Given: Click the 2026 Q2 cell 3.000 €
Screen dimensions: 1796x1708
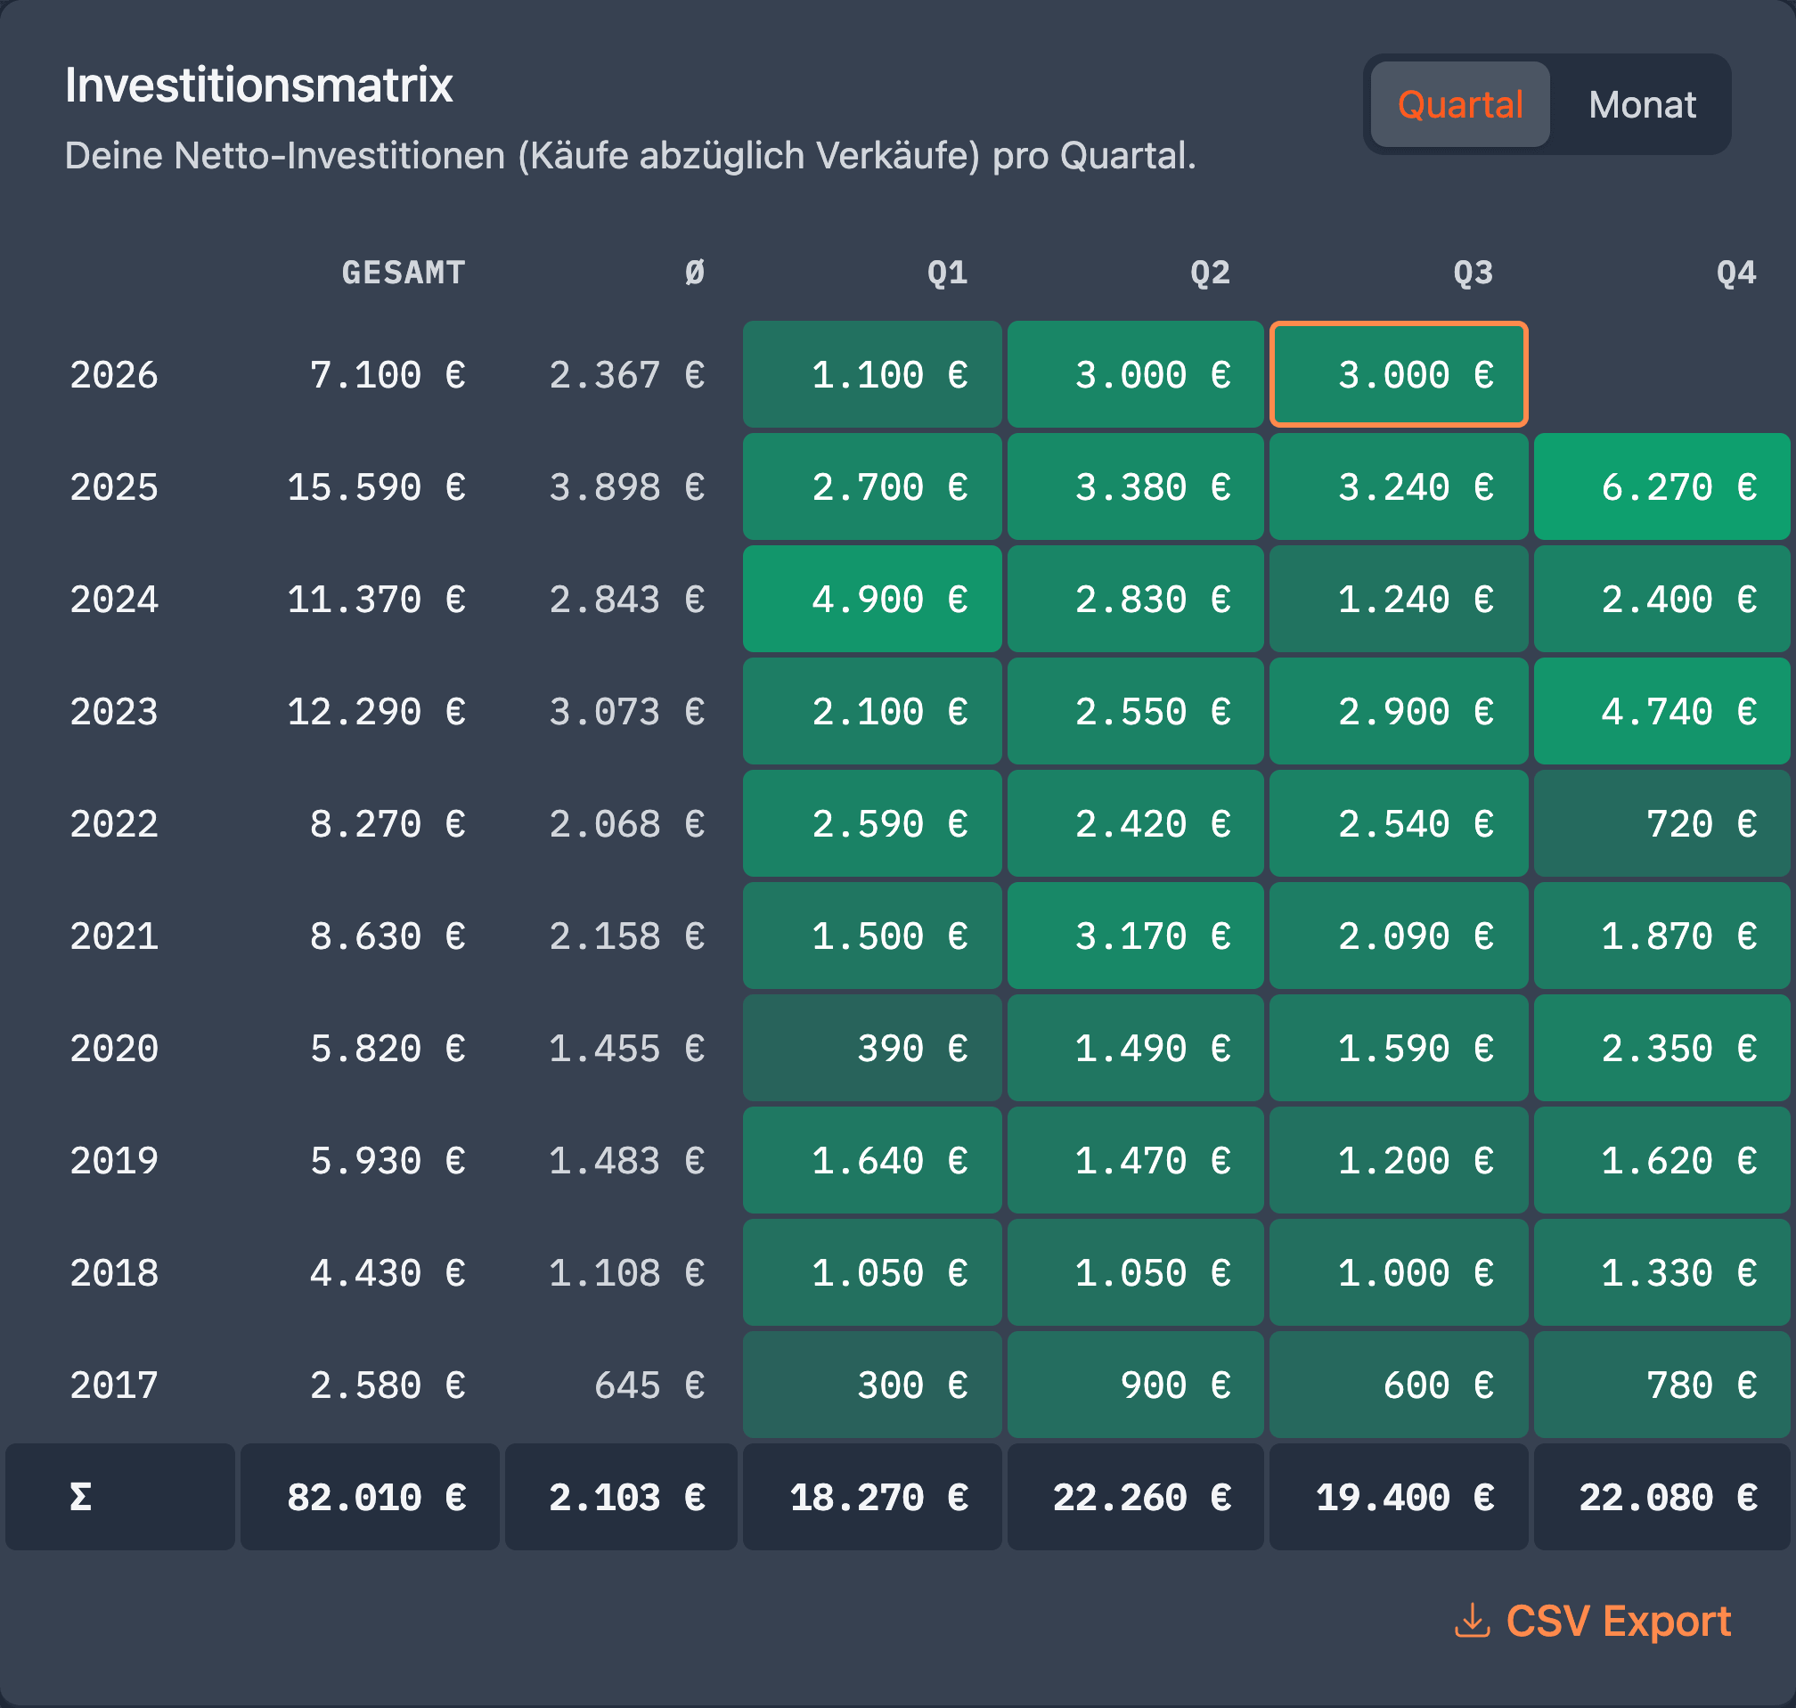Looking at the screenshot, I should (x=1135, y=374).
